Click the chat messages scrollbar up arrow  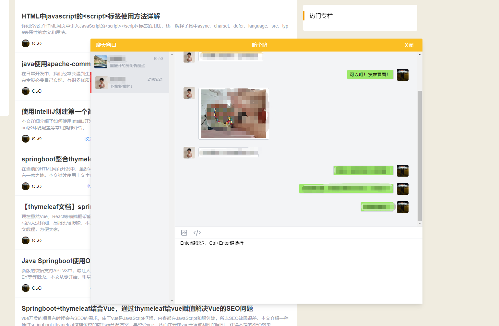pyautogui.click(x=420, y=54)
